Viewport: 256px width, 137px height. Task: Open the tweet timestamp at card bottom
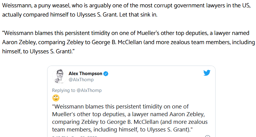pos(75,136)
